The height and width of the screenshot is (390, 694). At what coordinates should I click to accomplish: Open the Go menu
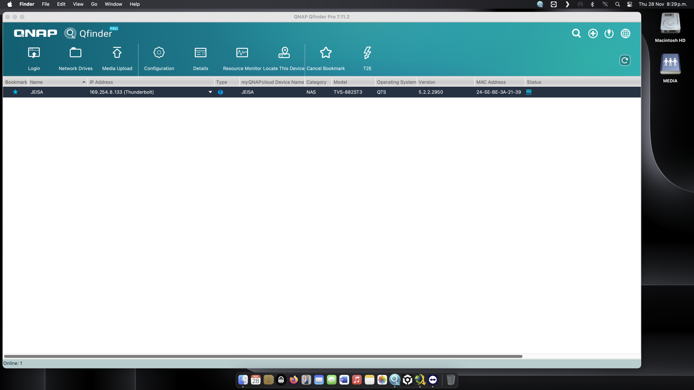[x=94, y=4]
